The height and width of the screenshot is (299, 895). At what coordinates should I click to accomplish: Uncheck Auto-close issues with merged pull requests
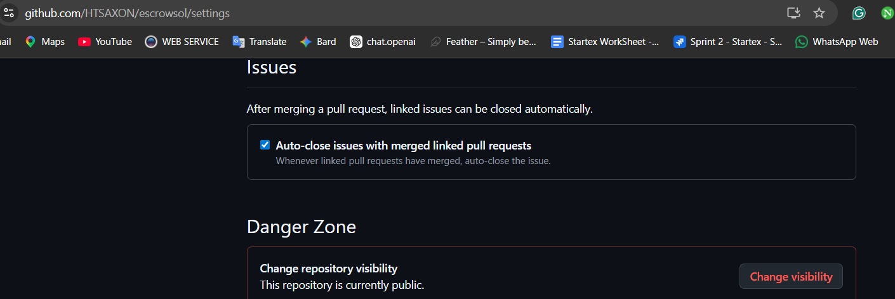click(265, 145)
